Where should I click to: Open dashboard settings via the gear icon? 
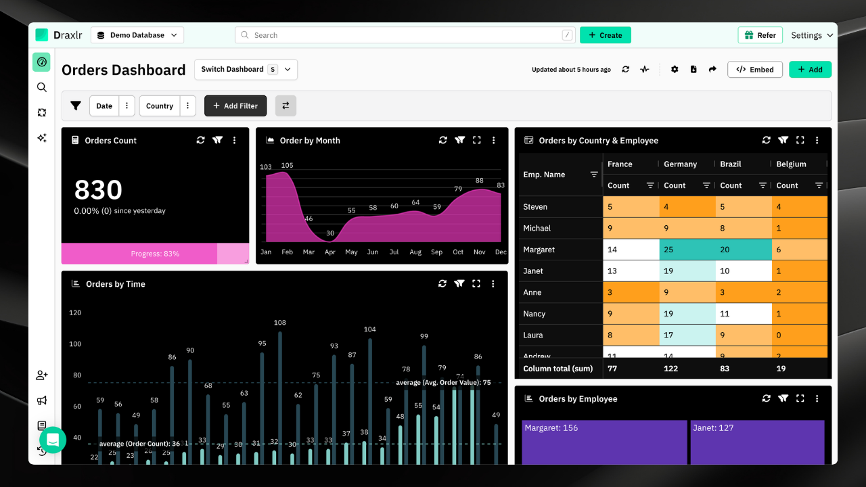point(674,69)
